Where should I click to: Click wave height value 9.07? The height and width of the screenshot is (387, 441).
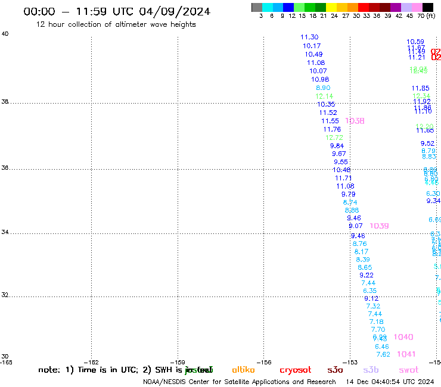pyautogui.click(x=356, y=226)
